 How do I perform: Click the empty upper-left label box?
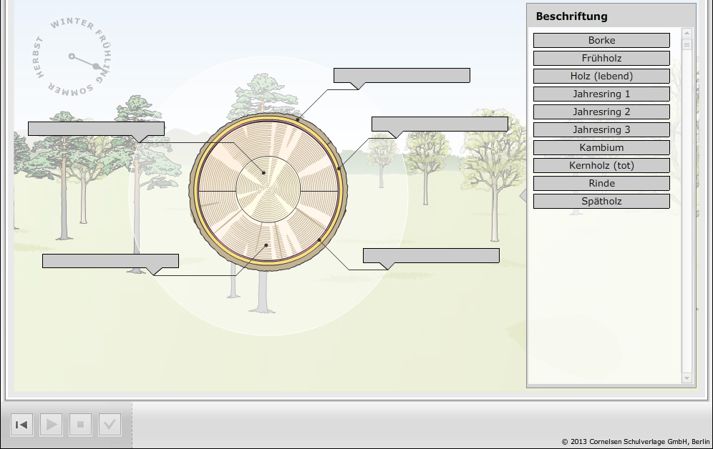pos(96,129)
